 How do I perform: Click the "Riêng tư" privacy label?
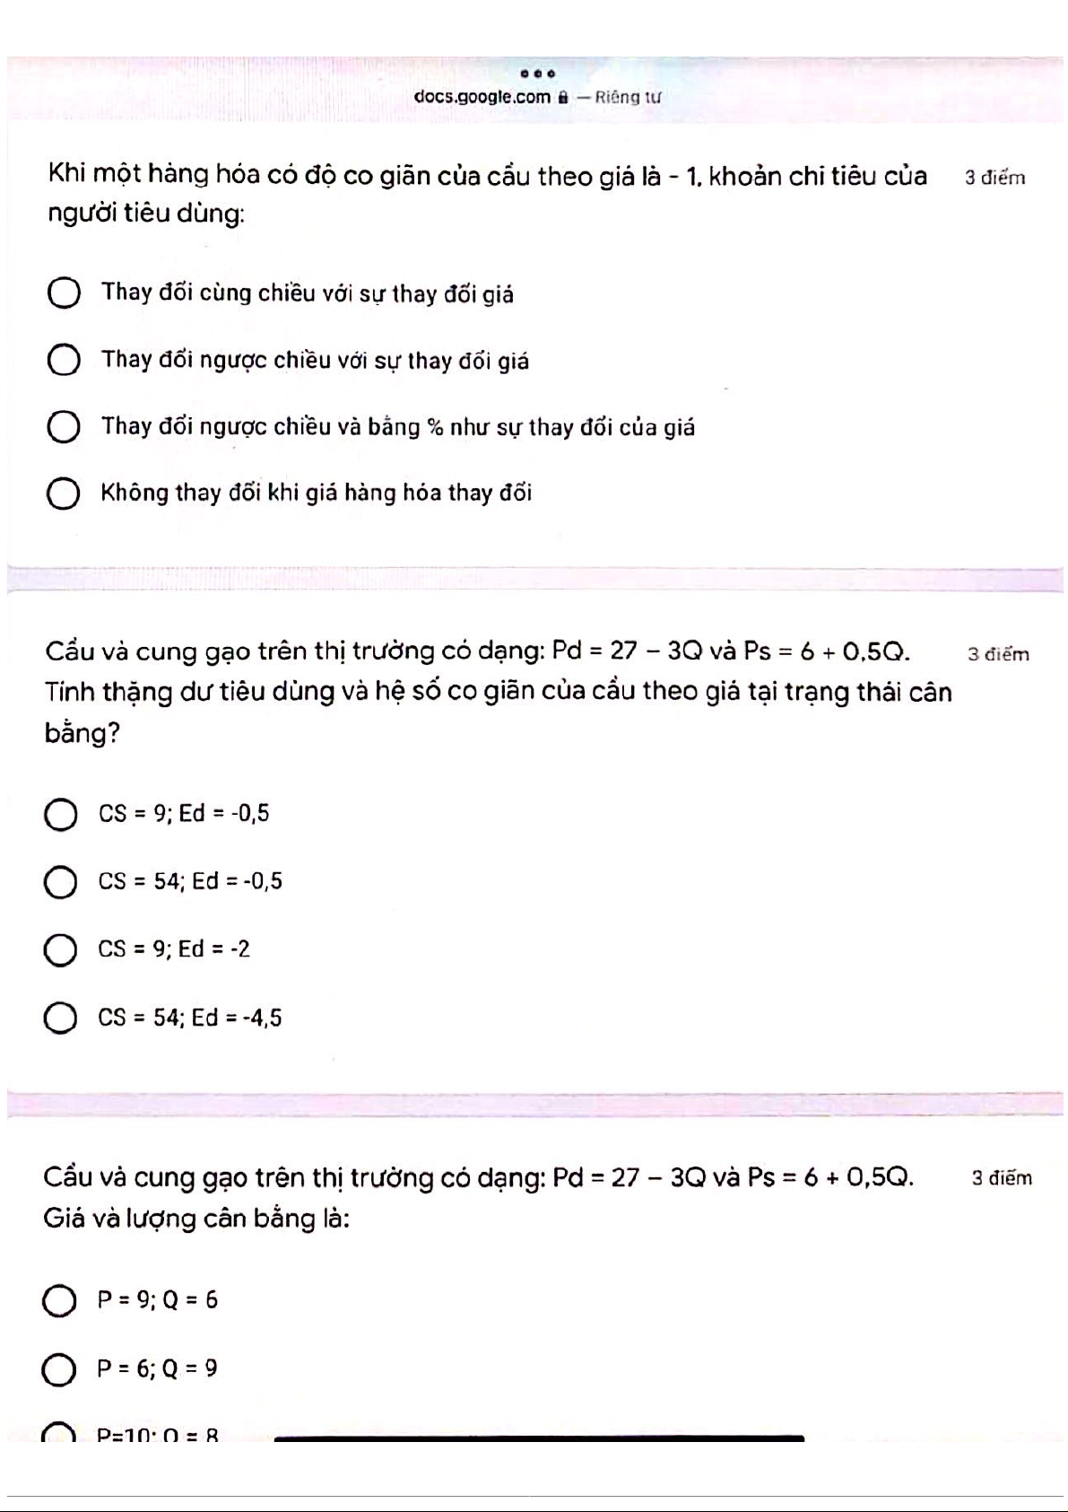click(627, 97)
